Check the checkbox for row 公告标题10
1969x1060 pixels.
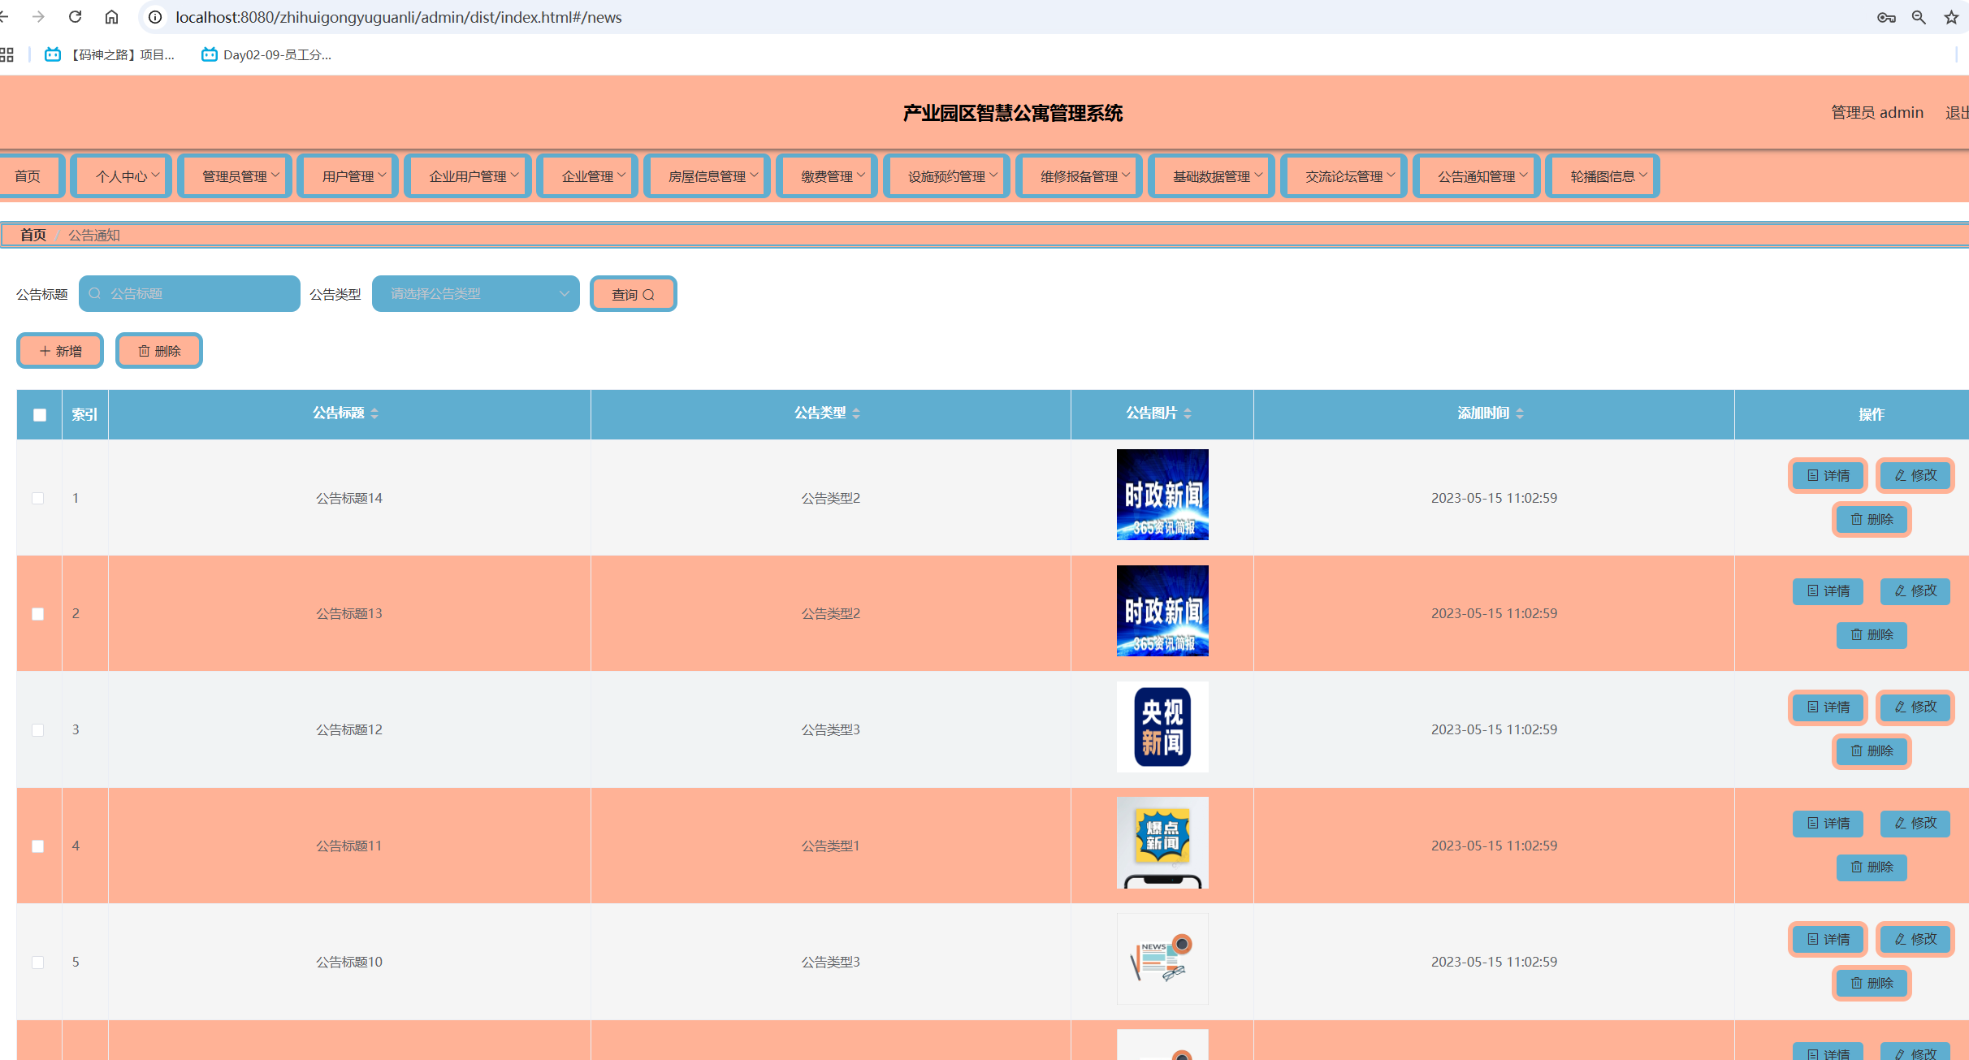click(x=37, y=963)
